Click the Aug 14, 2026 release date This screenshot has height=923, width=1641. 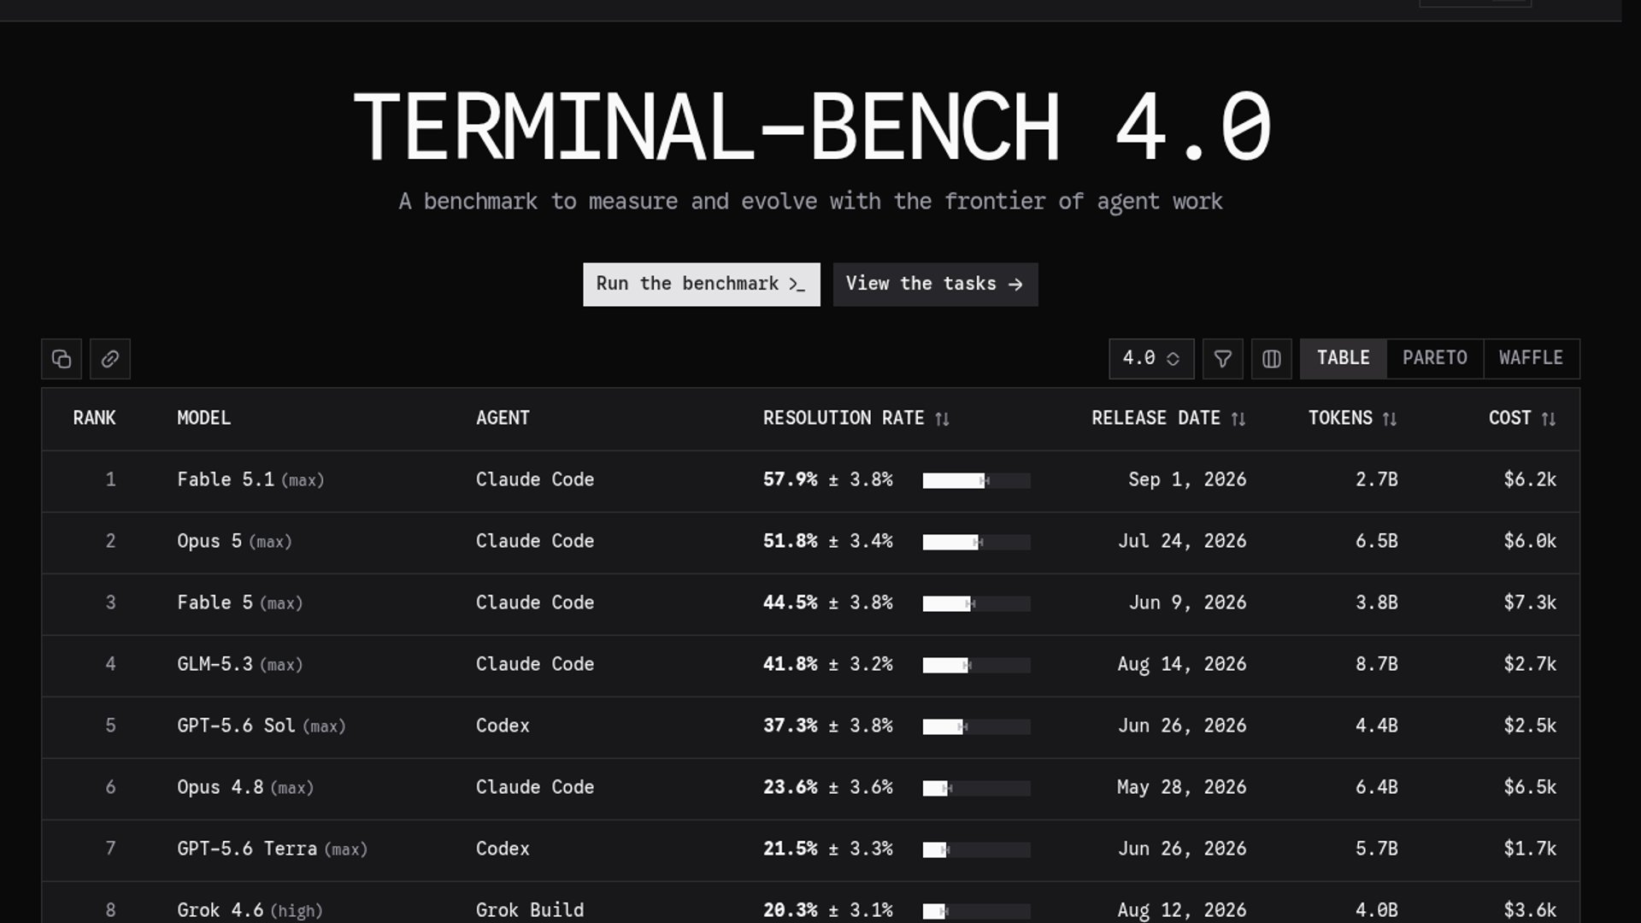(1182, 665)
